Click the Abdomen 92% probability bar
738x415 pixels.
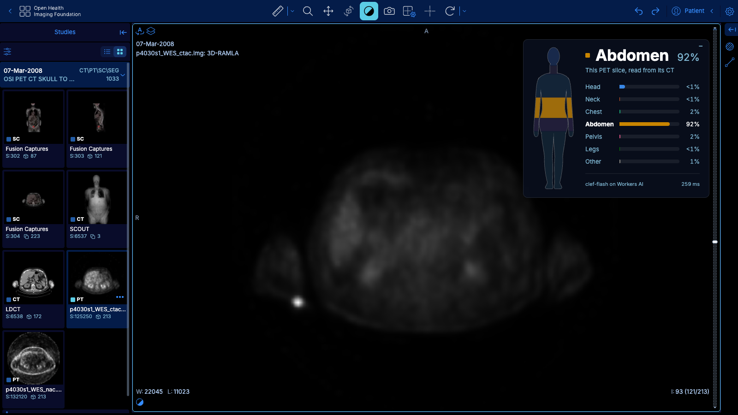click(x=649, y=124)
